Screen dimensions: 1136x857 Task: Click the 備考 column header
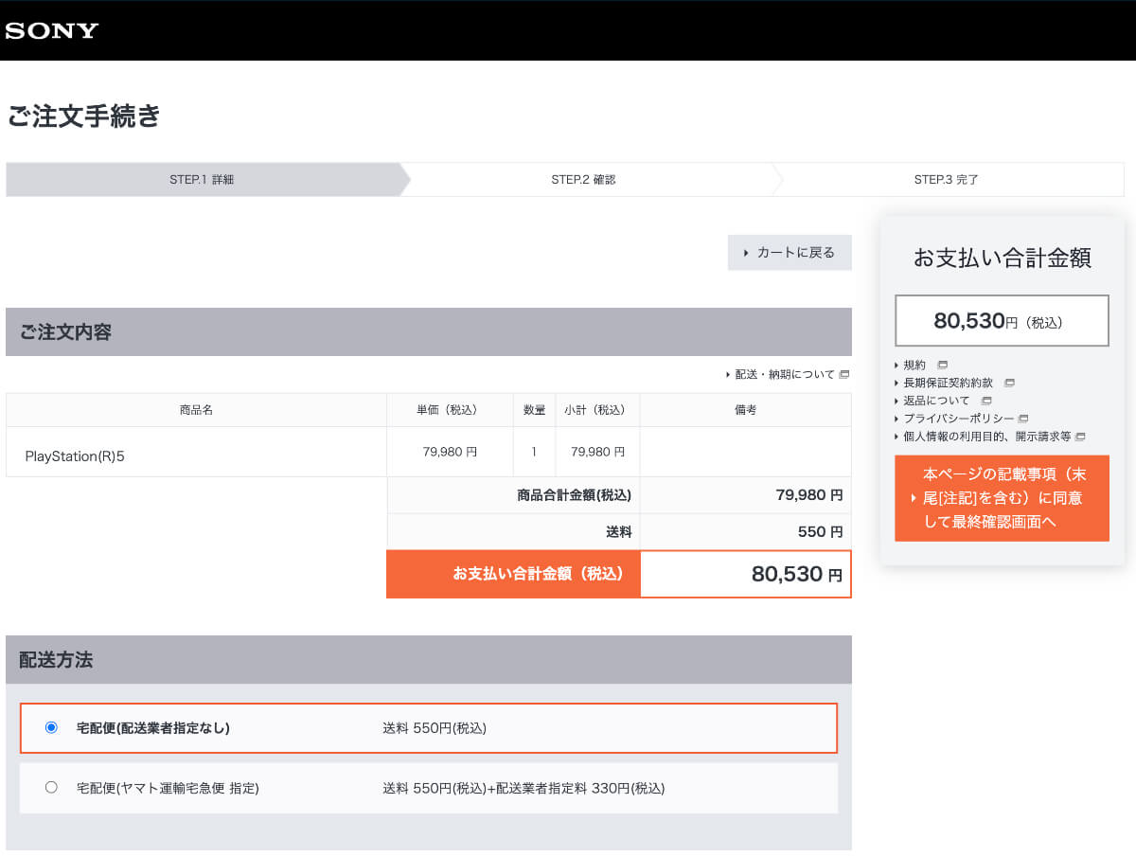pos(746,410)
